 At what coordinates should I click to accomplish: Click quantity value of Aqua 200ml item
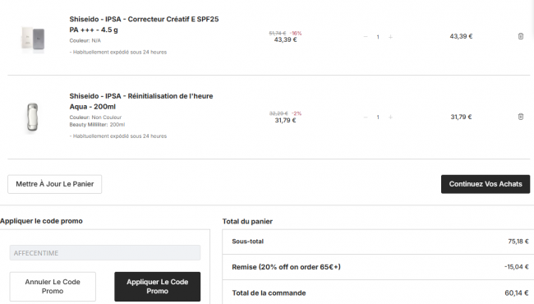(x=378, y=117)
